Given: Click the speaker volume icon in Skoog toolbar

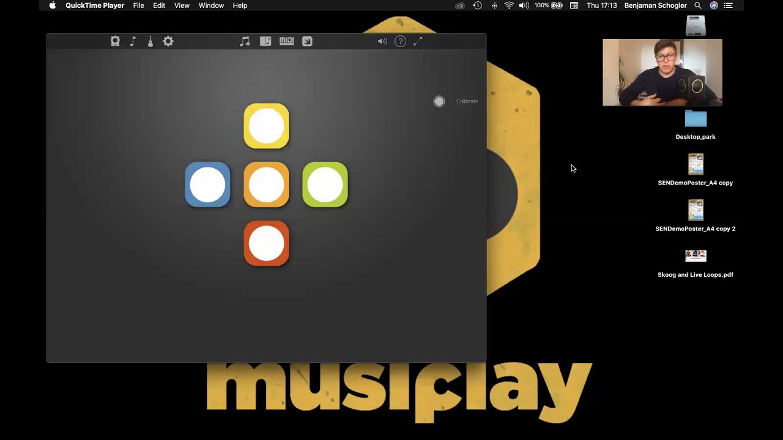Looking at the screenshot, I should 382,41.
